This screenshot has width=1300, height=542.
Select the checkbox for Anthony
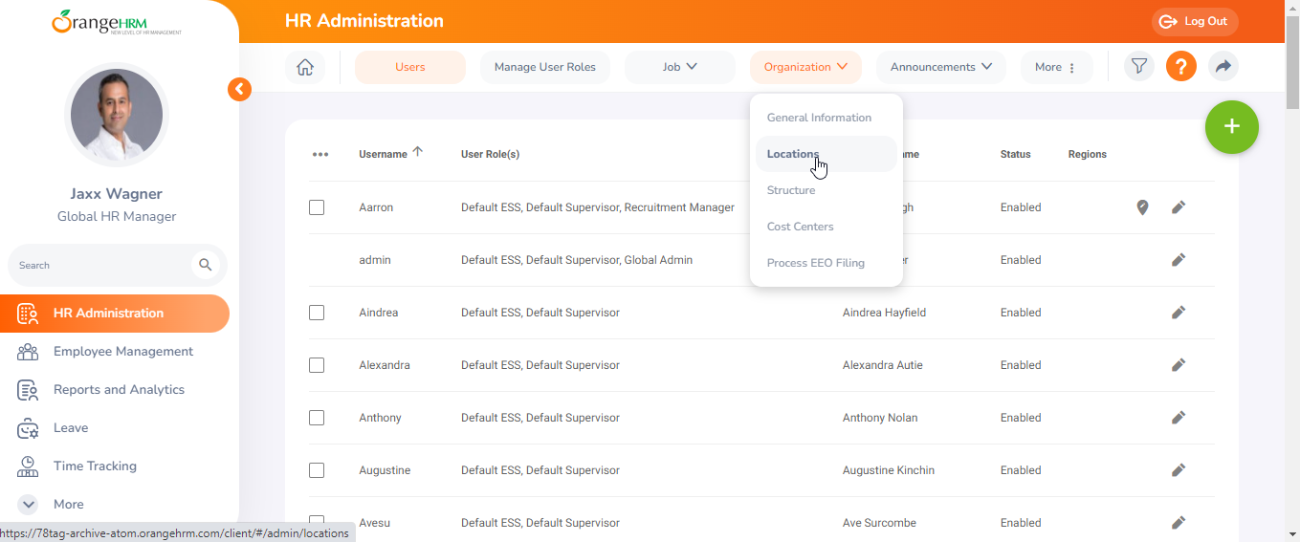point(317,418)
